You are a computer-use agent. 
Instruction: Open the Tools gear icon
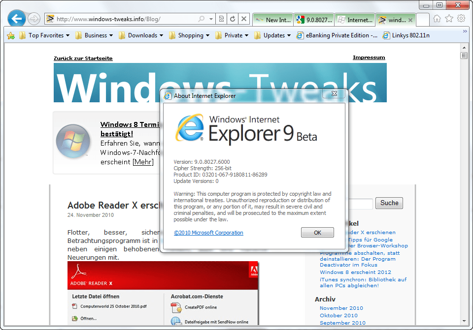(x=461, y=19)
